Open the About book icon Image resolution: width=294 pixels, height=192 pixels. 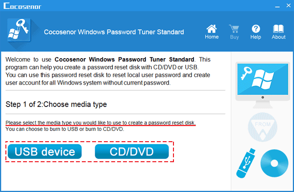[x=278, y=29]
